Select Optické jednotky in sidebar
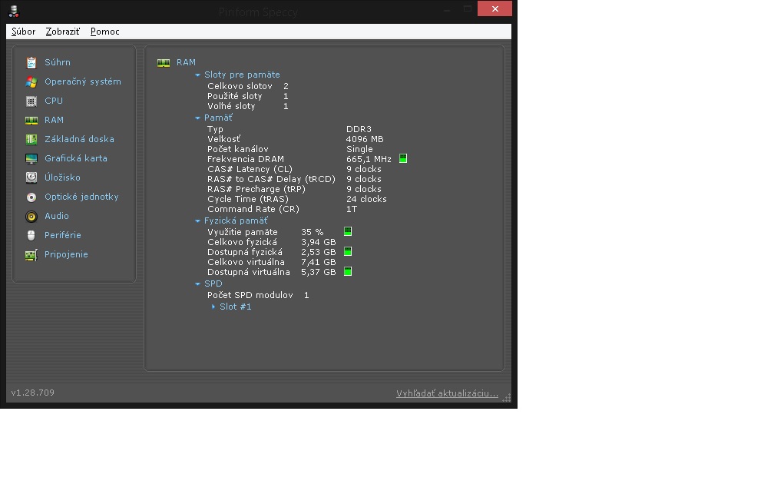This screenshot has height=484, width=774. click(81, 197)
